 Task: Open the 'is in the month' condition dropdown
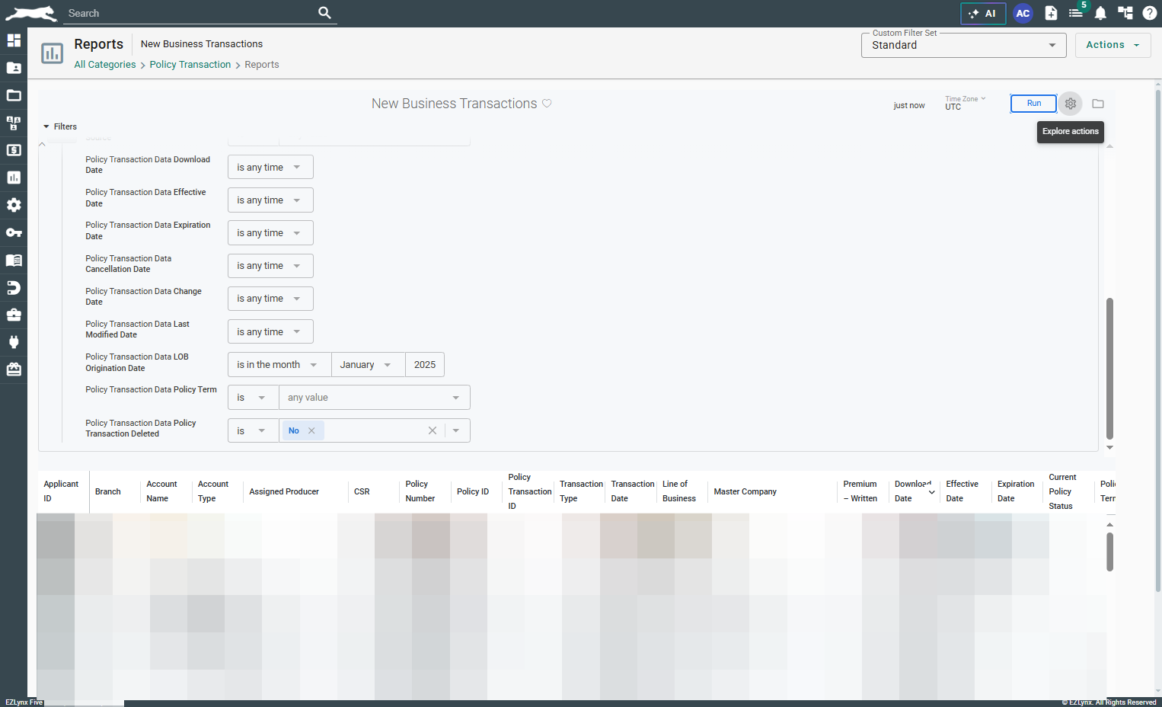279,365
